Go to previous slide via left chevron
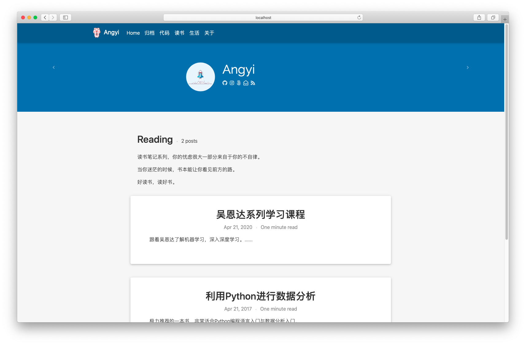Image resolution: width=526 pixels, height=345 pixels. 54,67
